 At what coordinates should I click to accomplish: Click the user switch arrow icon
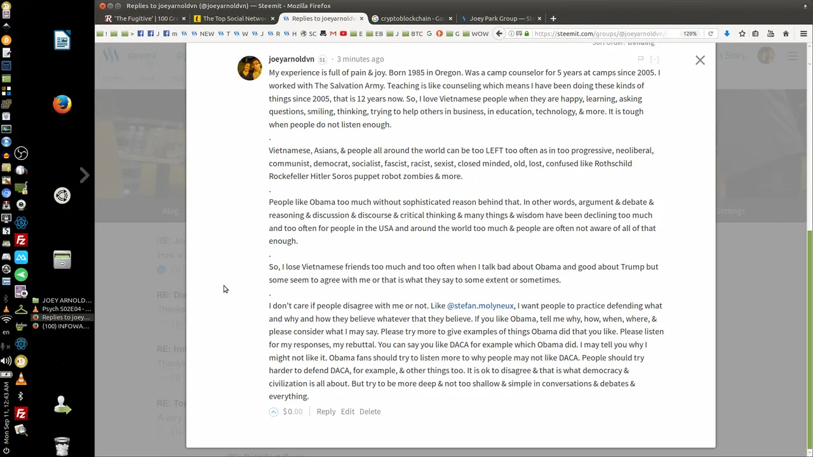tap(62, 405)
